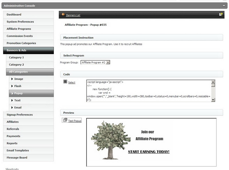Expand the Flash category arrow

pos(12,86)
